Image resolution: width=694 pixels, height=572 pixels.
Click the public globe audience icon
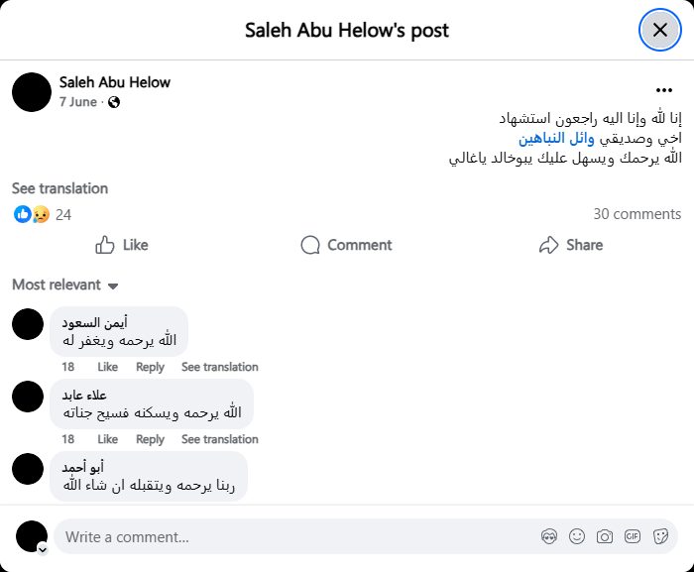114,102
